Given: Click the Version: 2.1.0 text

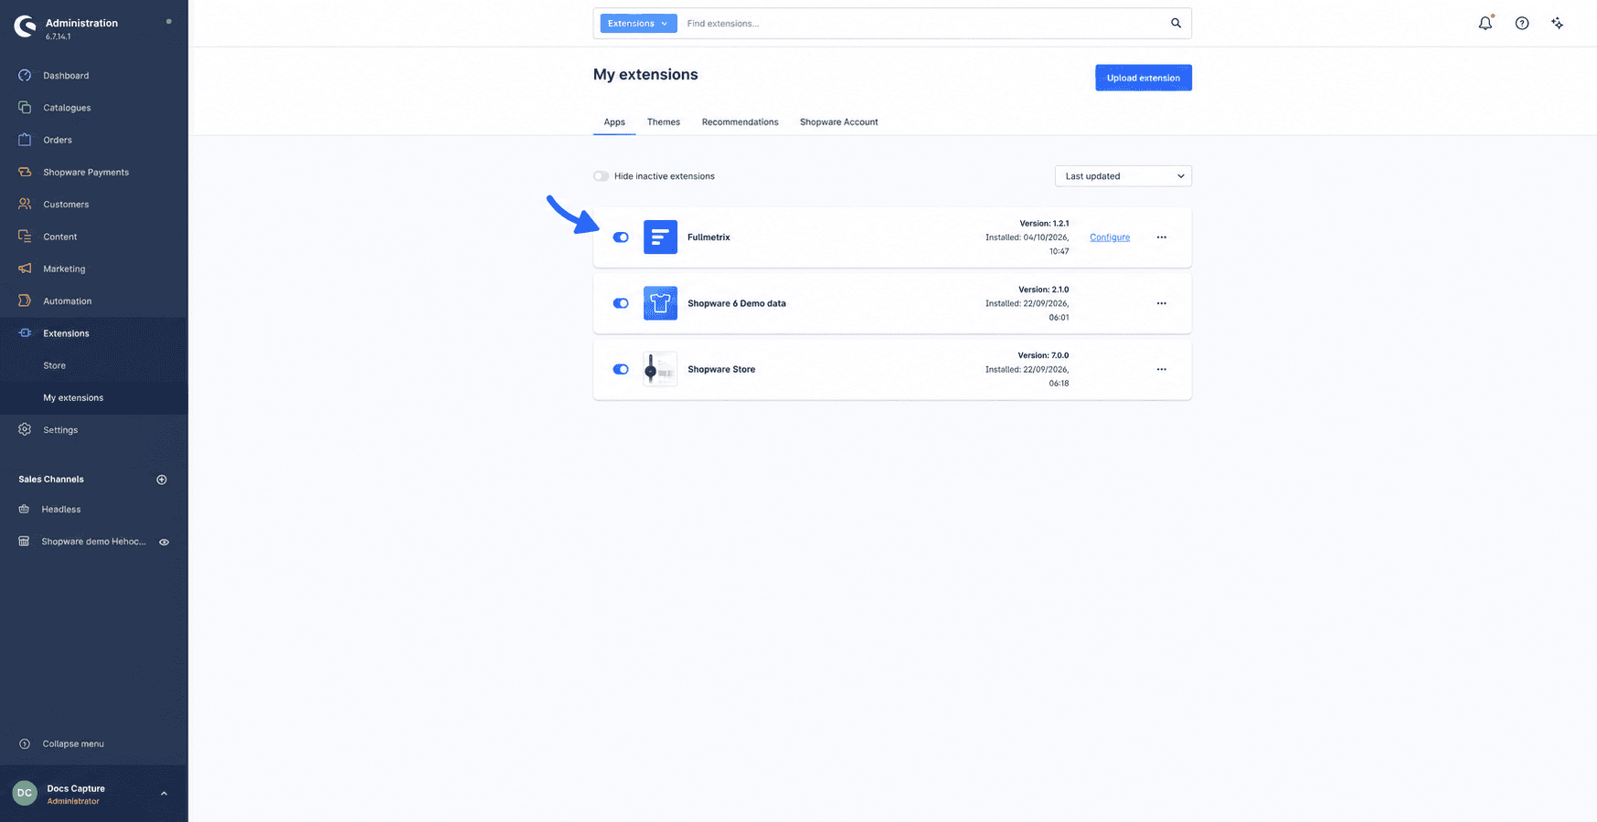Looking at the screenshot, I should pyautogui.click(x=1044, y=290).
